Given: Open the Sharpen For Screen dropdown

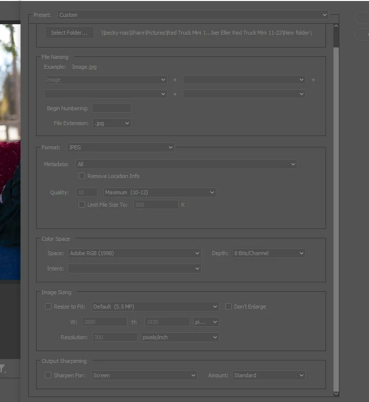Looking at the screenshot, I should click(x=144, y=375).
